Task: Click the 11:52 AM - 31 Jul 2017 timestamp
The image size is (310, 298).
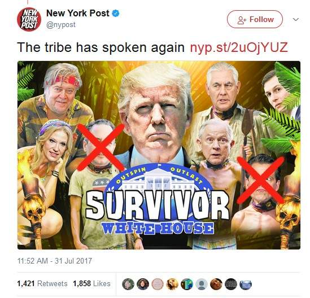Action: [x=55, y=261]
